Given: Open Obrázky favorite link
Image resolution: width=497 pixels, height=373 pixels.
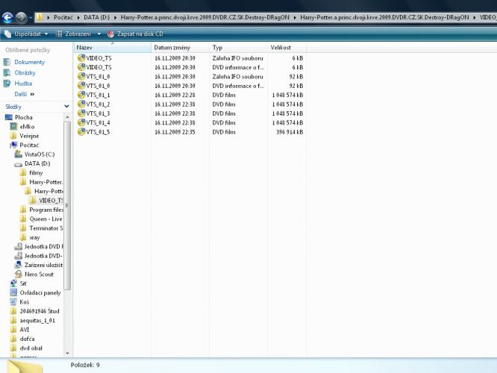Looking at the screenshot, I should coord(25,73).
